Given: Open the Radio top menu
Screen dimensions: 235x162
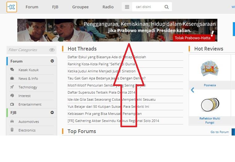Looking at the screenshot, I should click(x=108, y=7).
